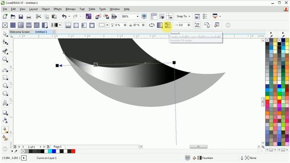Click the Edit fill icon in property bar
290x163 pixels.
(x=217, y=25)
